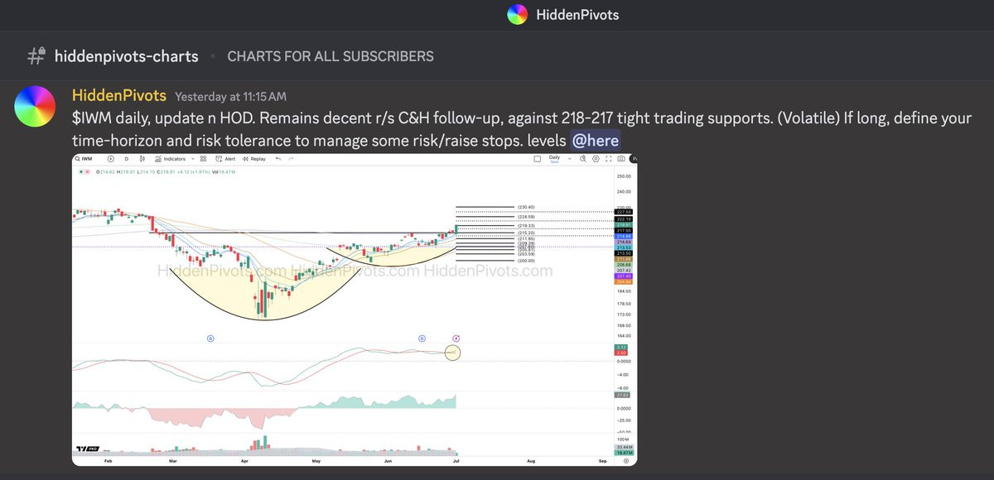Click the IWM symbol search icon

(x=77, y=159)
